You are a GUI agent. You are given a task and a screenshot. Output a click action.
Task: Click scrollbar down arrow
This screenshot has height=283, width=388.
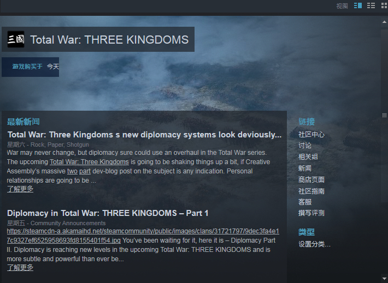pos(384,279)
